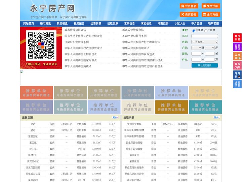
Task: Open the 厅 count dropdown
Action: pos(210,48)
